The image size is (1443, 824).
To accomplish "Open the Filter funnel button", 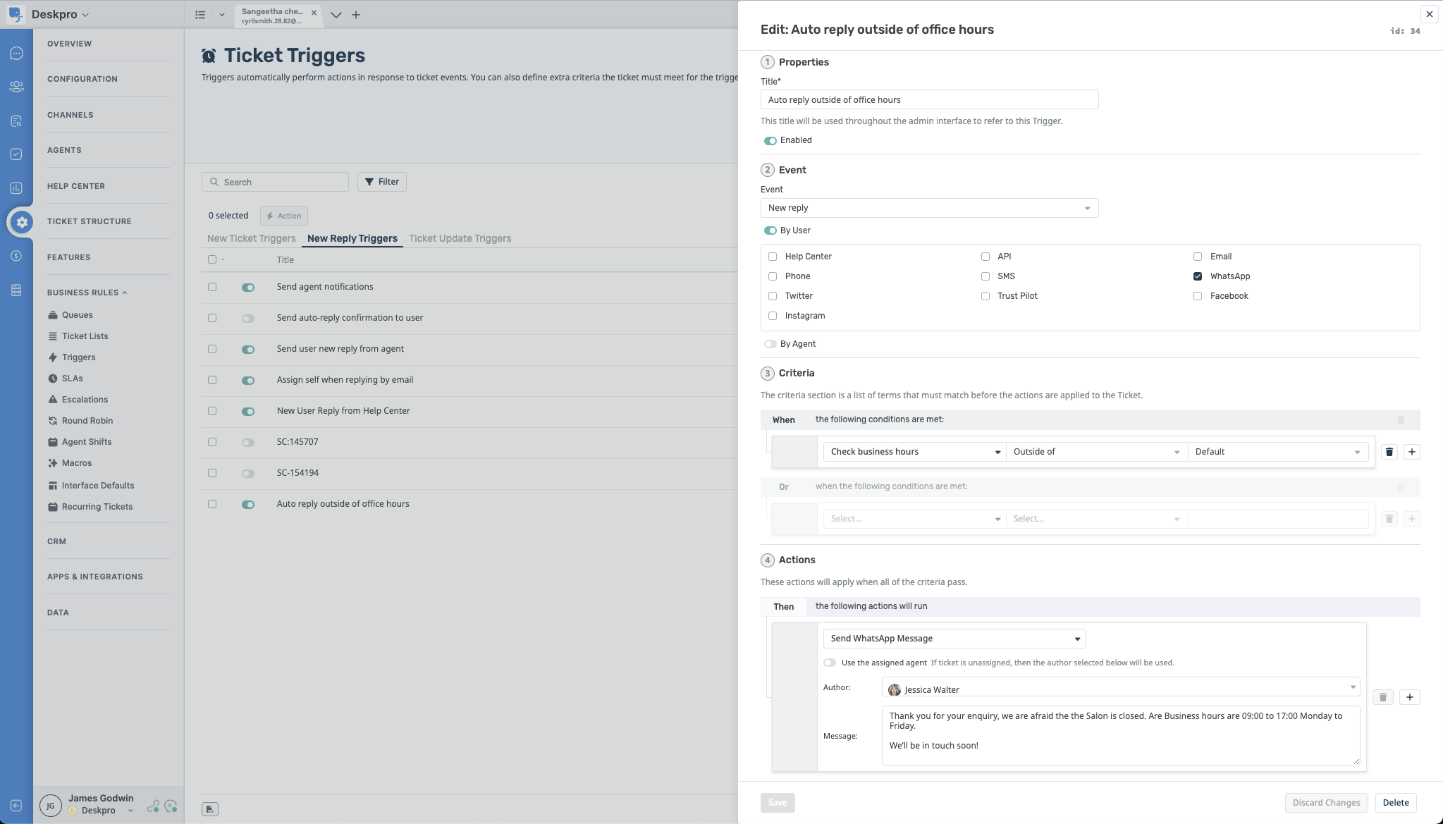I will click(381, 182).
